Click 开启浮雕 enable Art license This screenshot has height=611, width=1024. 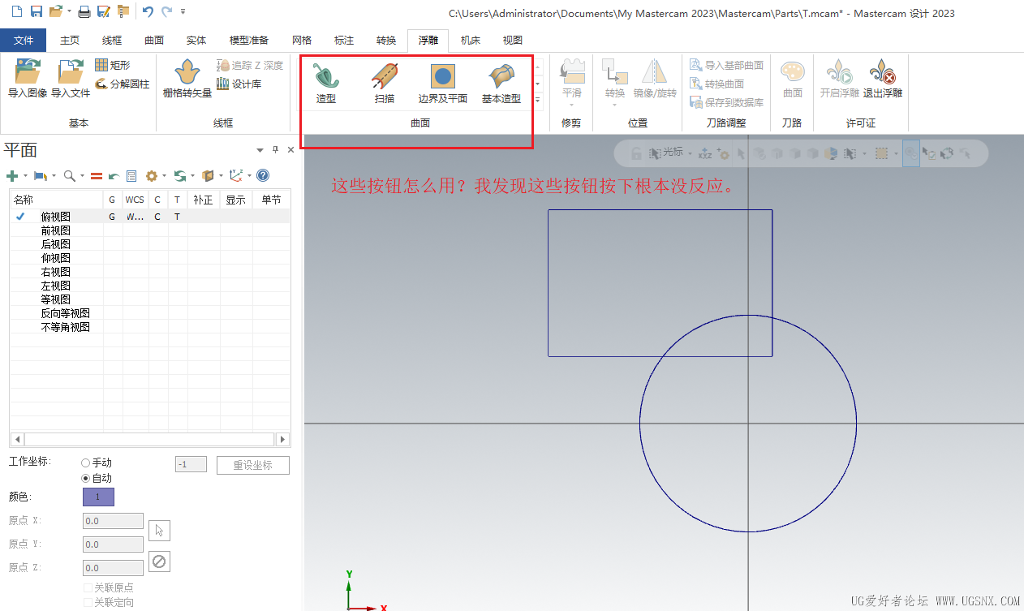(839, 80)
